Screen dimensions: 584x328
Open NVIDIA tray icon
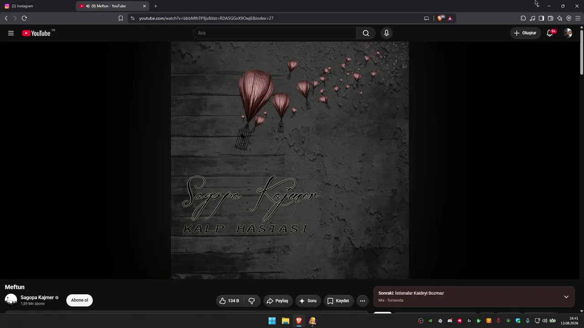tap(430, 321)
